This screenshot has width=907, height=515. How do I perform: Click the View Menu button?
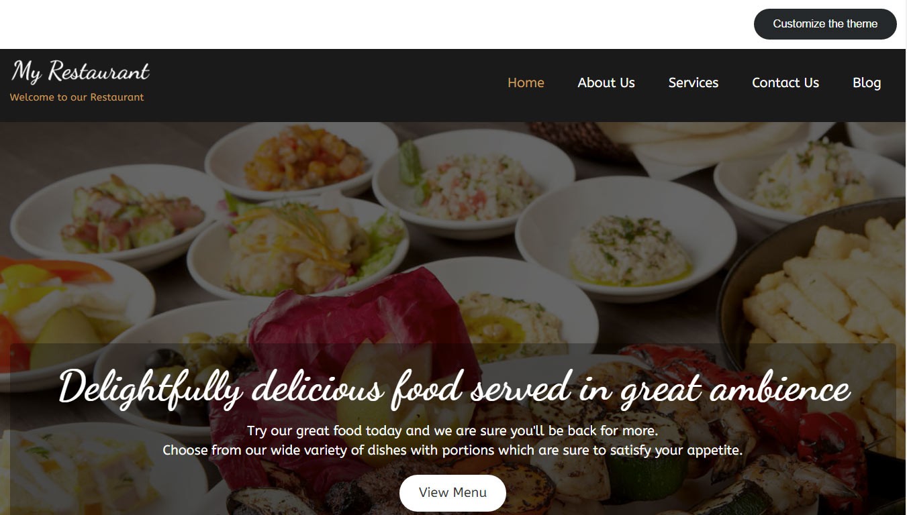point(452,493)
